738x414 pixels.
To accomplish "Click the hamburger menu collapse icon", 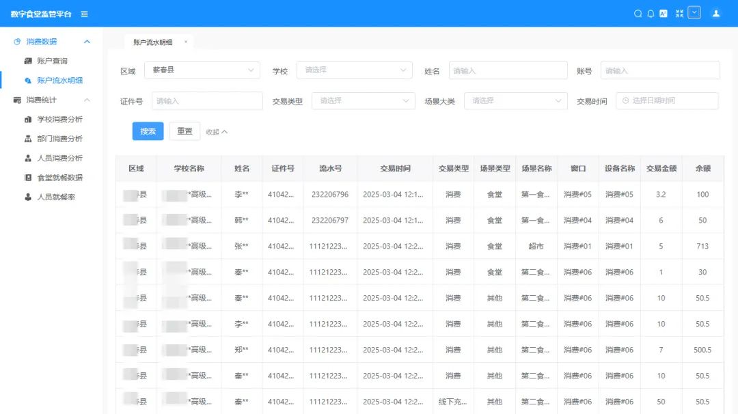I will click(84, 14).
